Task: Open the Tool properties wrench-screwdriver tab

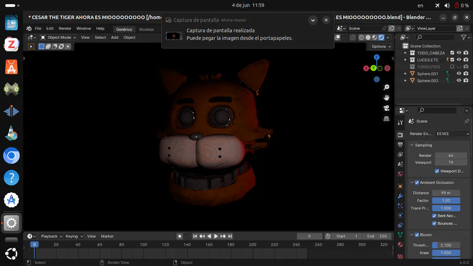Action: point(400,122)
